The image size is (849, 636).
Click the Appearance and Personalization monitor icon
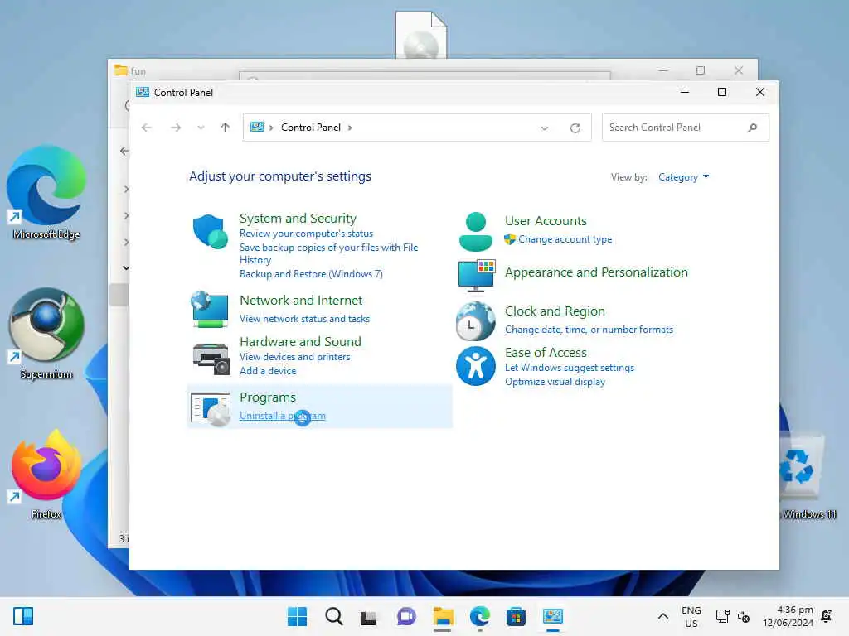[476, 275]
